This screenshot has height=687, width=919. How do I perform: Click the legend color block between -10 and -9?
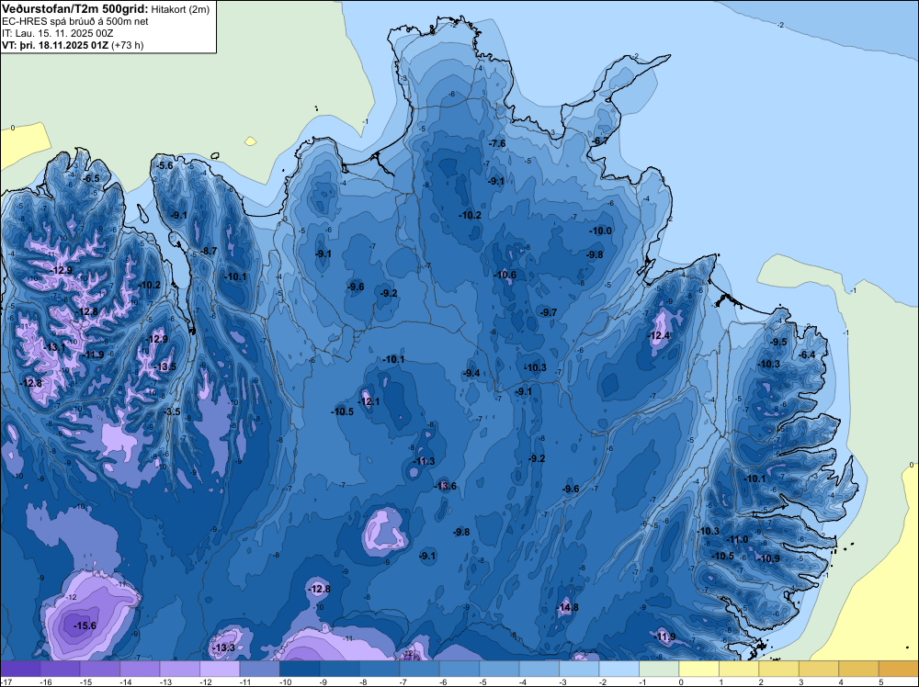tap(300, 669)
